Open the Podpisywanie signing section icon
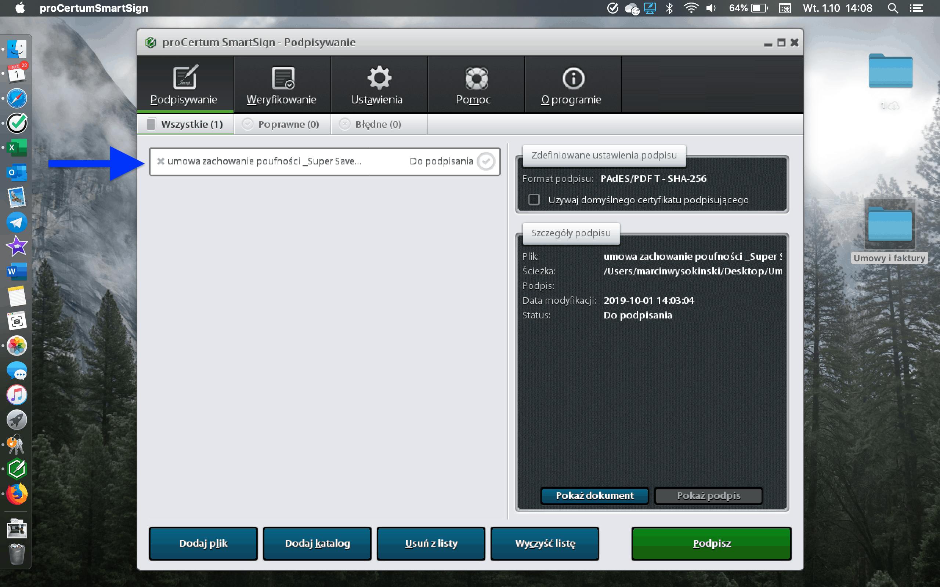 pyautogui.click(x=185, y=78)
